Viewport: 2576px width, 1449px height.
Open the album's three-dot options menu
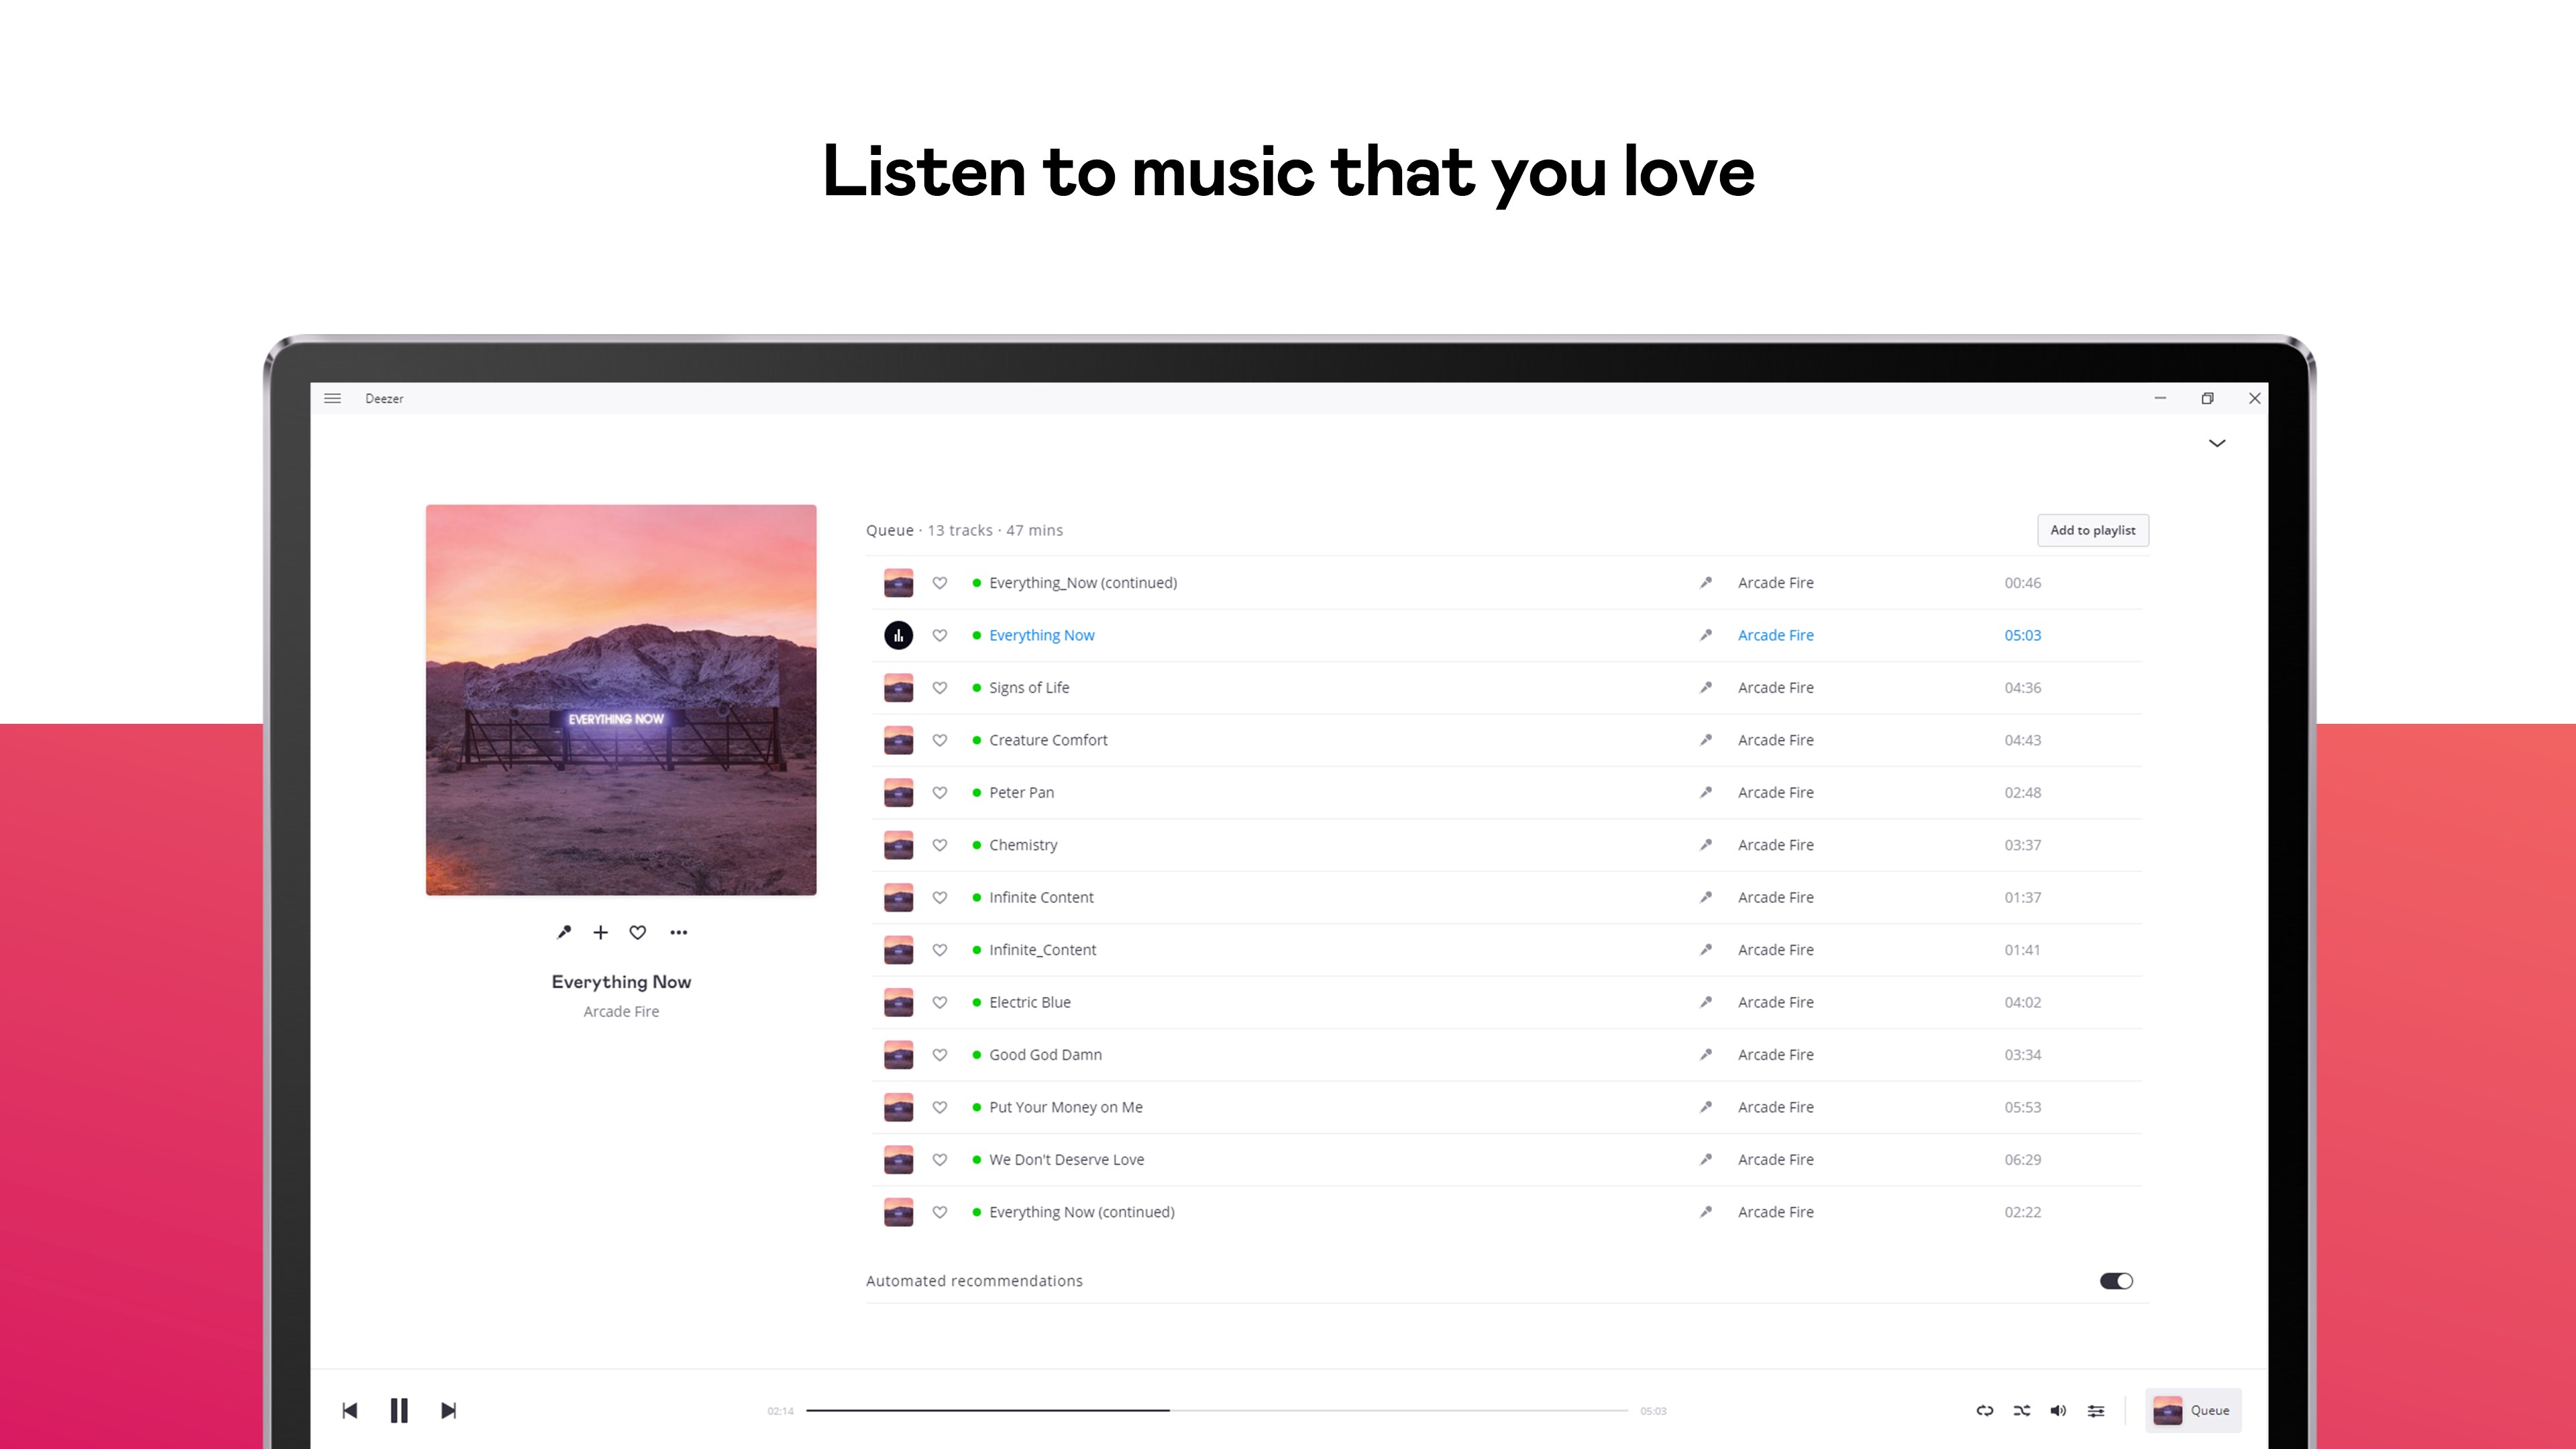click(x=679, y=932)
